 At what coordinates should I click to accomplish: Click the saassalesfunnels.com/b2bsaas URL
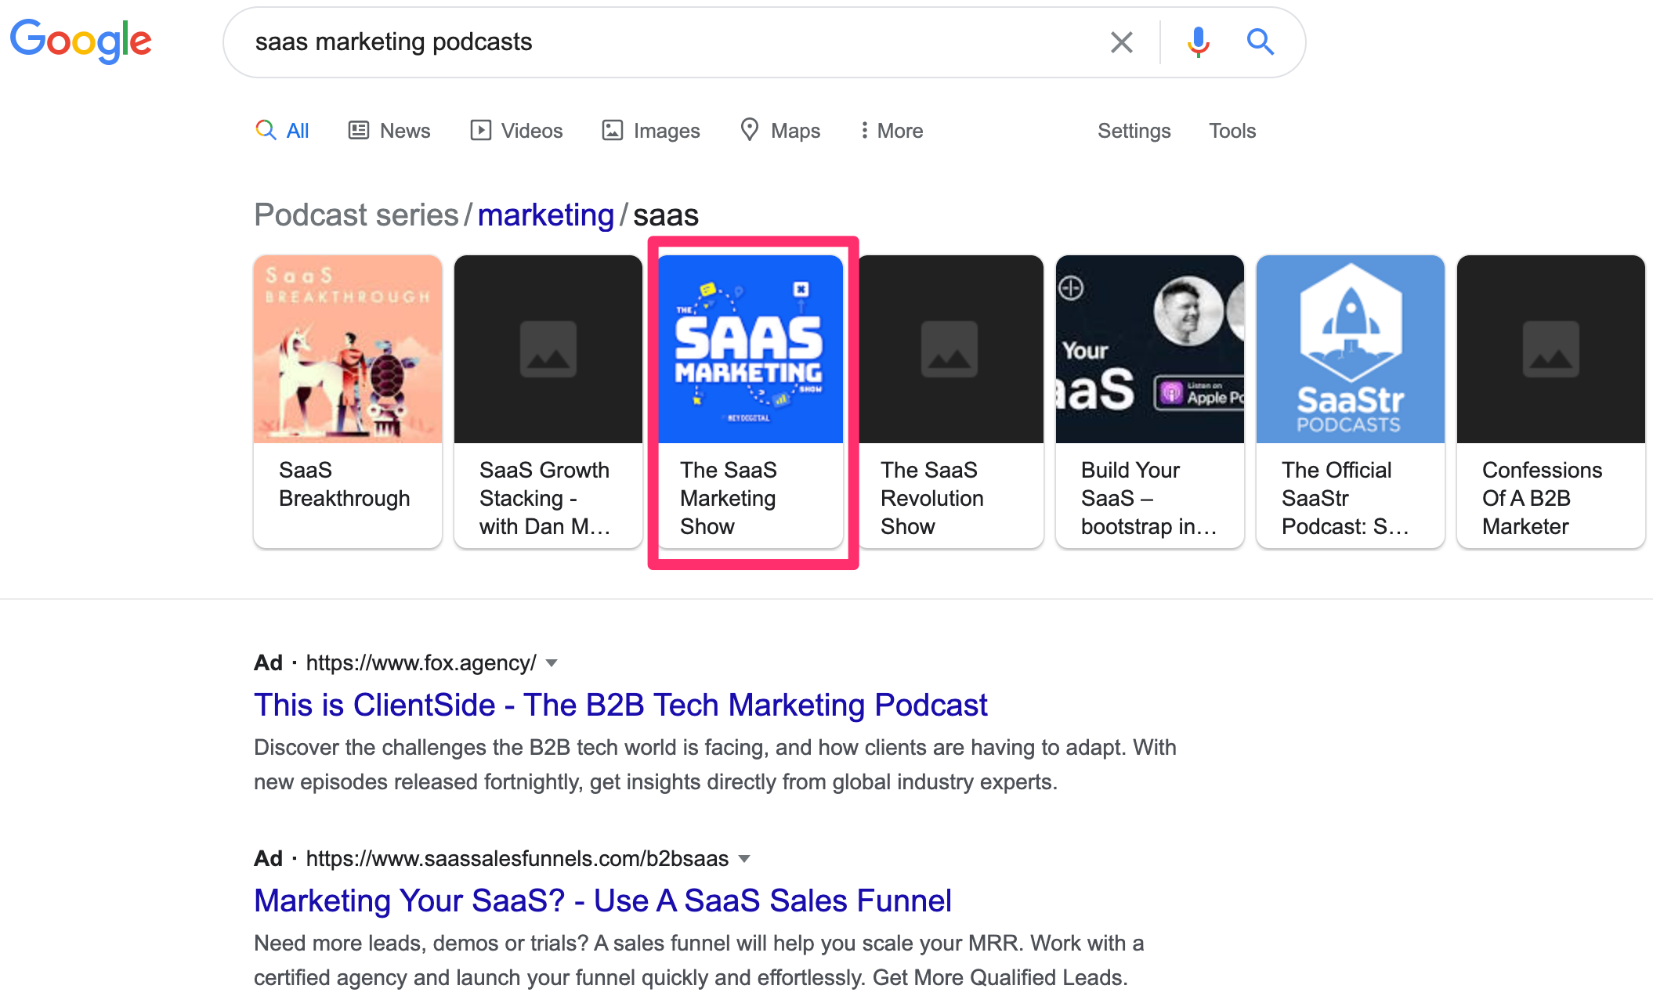point(517,859)
